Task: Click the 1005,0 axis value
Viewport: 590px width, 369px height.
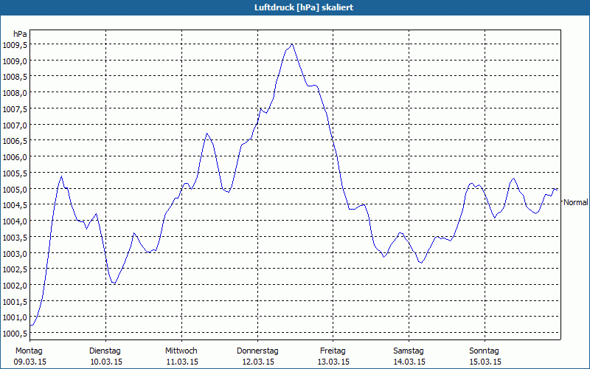Action: (15, 189)
